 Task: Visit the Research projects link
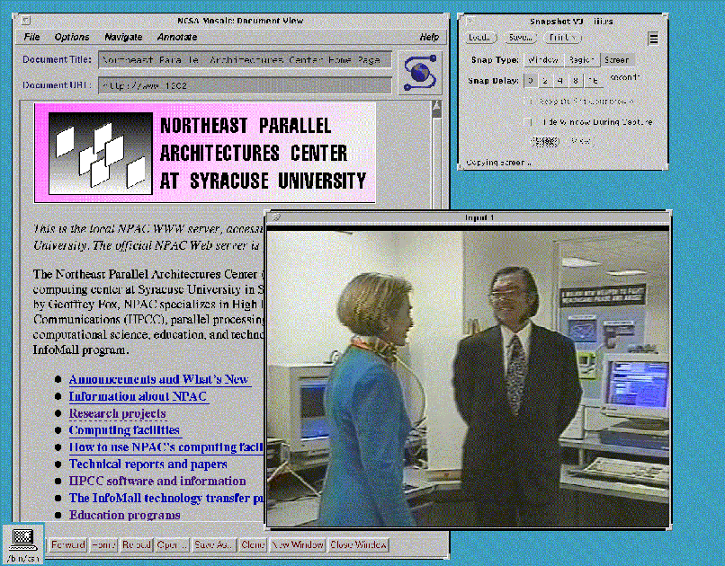(x=118, y=413)
